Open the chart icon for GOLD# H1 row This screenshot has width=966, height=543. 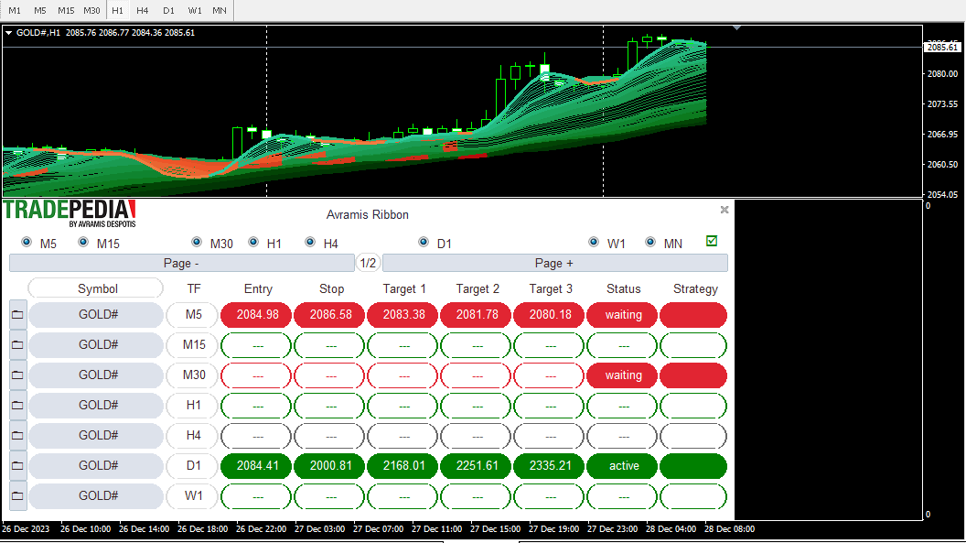17,406
